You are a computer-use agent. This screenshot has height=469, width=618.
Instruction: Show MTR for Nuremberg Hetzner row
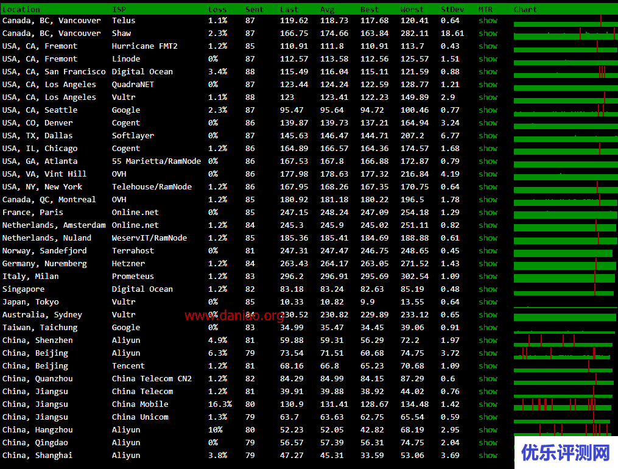coord(488,264)
